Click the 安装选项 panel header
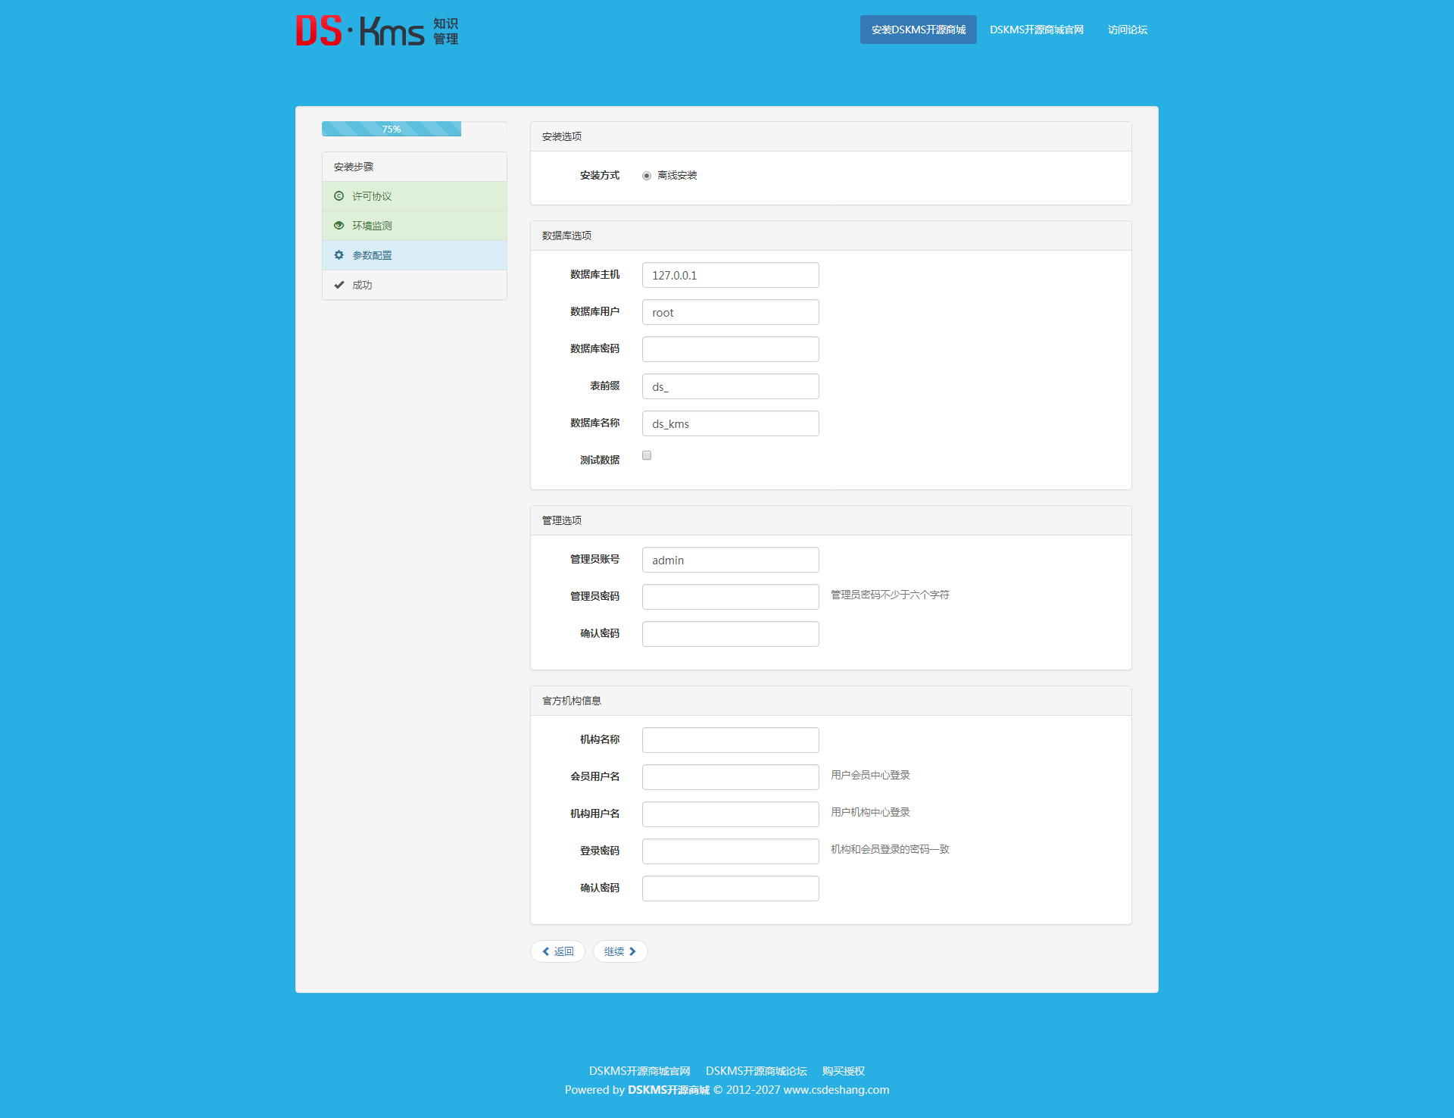 tap(831, 136)
